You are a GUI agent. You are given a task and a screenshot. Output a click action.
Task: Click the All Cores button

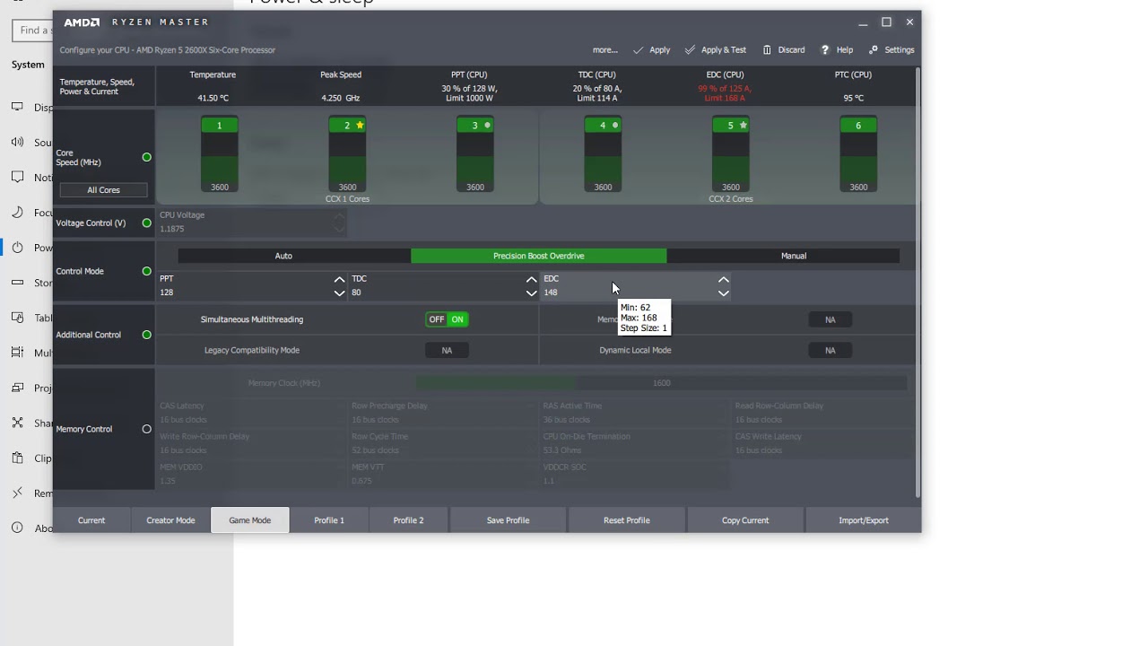pos(103,190)
